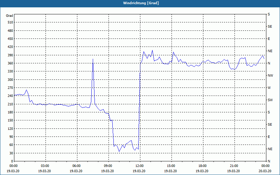Select the 360 y-axis tick label
The height and width of the screenshot is (175, 280).
coord(10,63)
